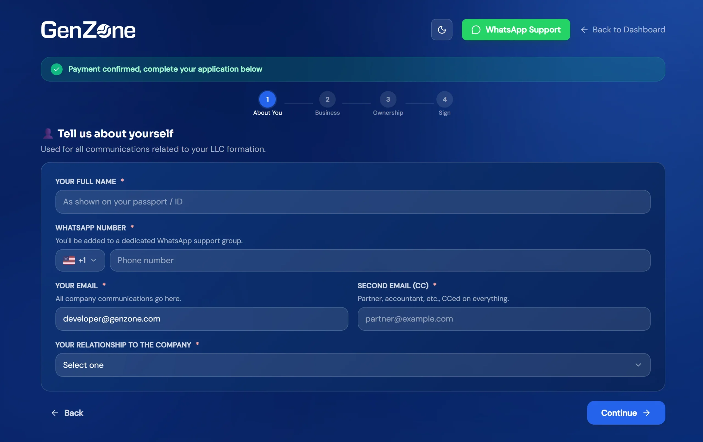Expand the relationship to company dropdown
Image resolution: width=703 pixels, height=442 pixels.
pyautogui.click(x=353, y=365)
